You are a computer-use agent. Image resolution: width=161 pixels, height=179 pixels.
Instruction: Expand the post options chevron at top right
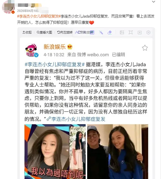coord(154,2)
